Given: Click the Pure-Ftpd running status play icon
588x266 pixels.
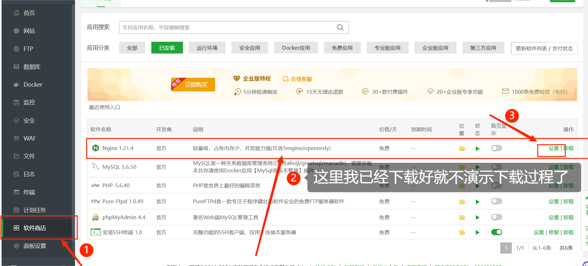Looking at the screenshot, I should tap(478, 202).
